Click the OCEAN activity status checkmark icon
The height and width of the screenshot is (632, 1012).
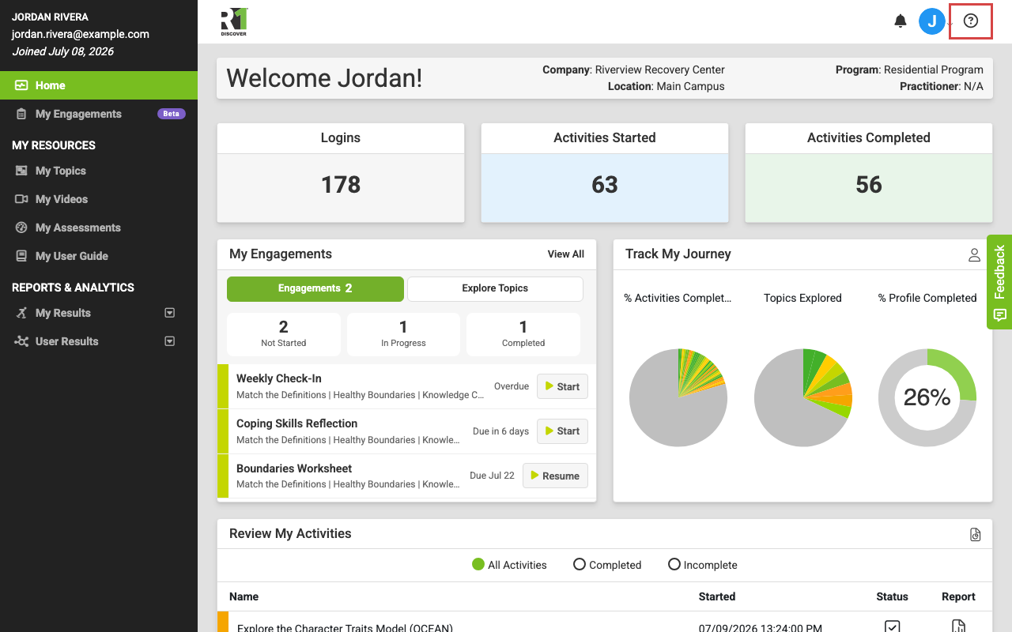pos(892,626)
